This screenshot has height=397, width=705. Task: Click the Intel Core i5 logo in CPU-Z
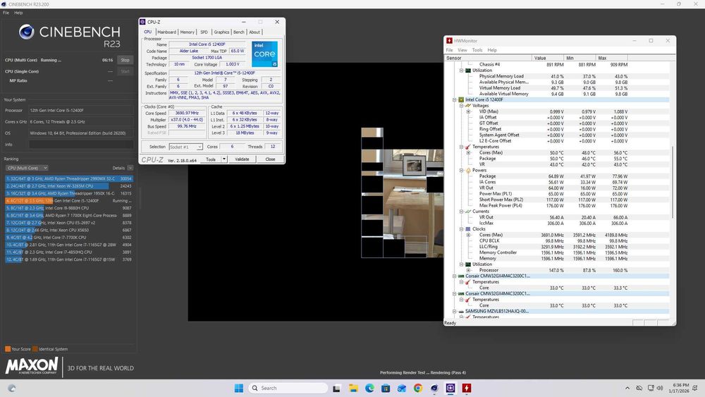pyautogui.click(x=264, y=54)
